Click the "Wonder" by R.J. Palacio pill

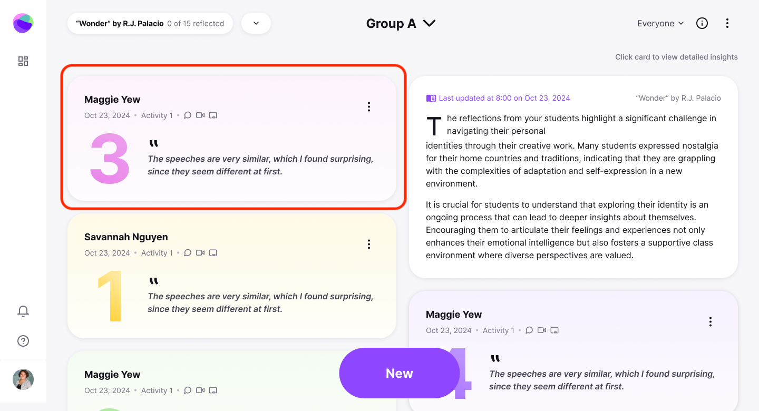(150, 23)
